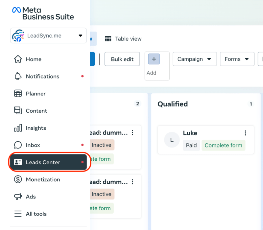This screenshot has width=263, height=230.
Task: Click the Meta Business Suite logo
Action: click(x=43, y=13)
